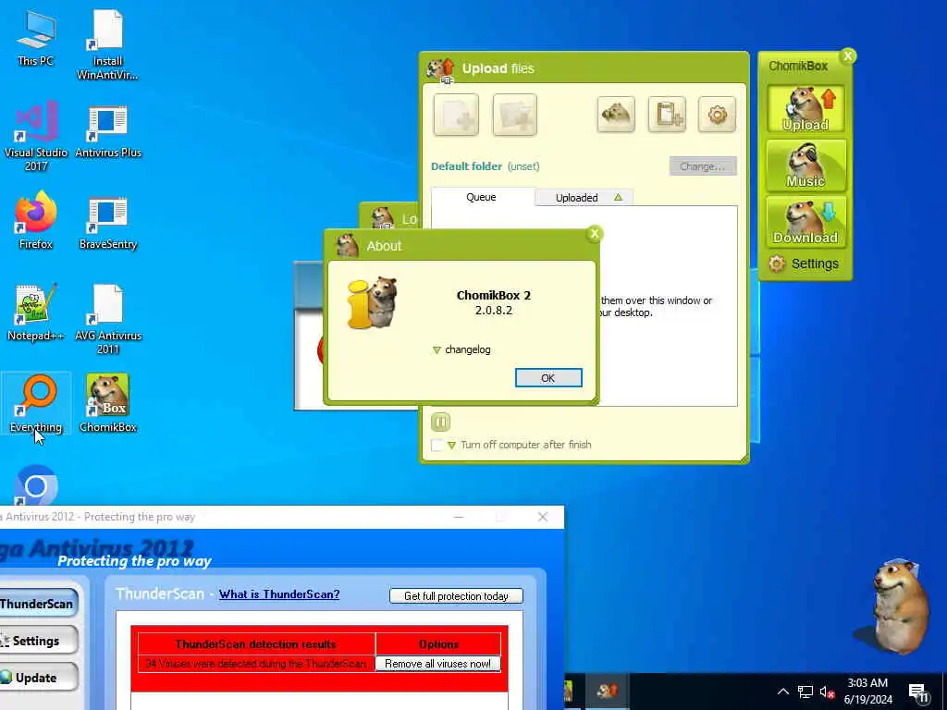Viewport: 947px width, 710px height.
Task: Close the ChomikBox panel with X
Action: pyautogui.click(x=848, y=56)
